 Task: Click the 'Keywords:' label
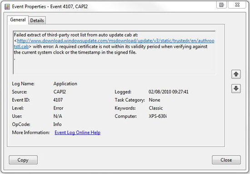click(125, 108)
